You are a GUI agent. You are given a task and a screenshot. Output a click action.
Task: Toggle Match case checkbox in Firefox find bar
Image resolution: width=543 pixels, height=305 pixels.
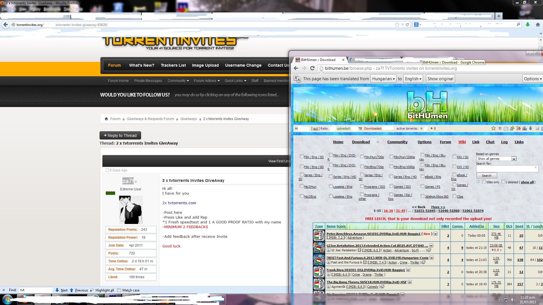119,290
